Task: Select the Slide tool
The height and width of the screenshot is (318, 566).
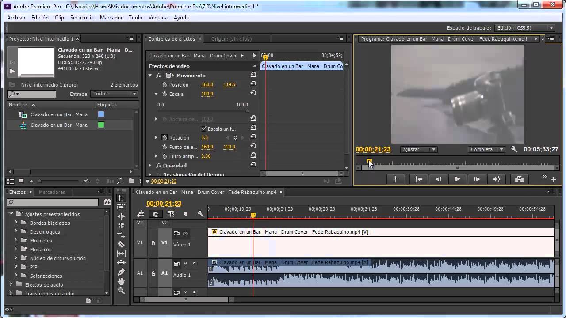Action: tap(121, 263)
